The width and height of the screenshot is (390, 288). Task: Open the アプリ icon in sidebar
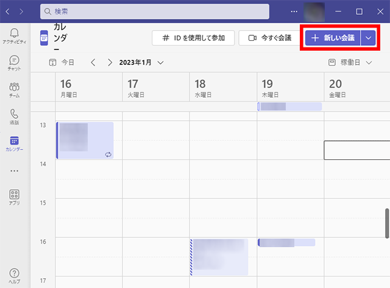pos(14,197)
